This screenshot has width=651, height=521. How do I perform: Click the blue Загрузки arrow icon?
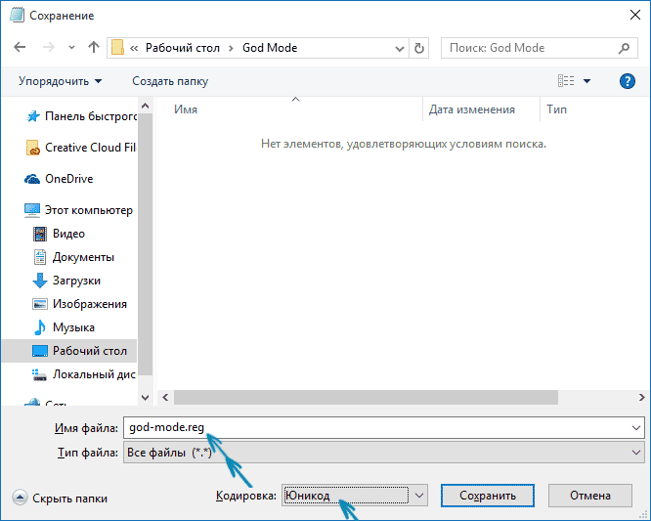click(40, 281)
